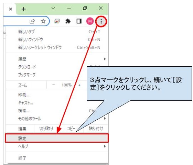Expand the 履歴 submenu

57,59
